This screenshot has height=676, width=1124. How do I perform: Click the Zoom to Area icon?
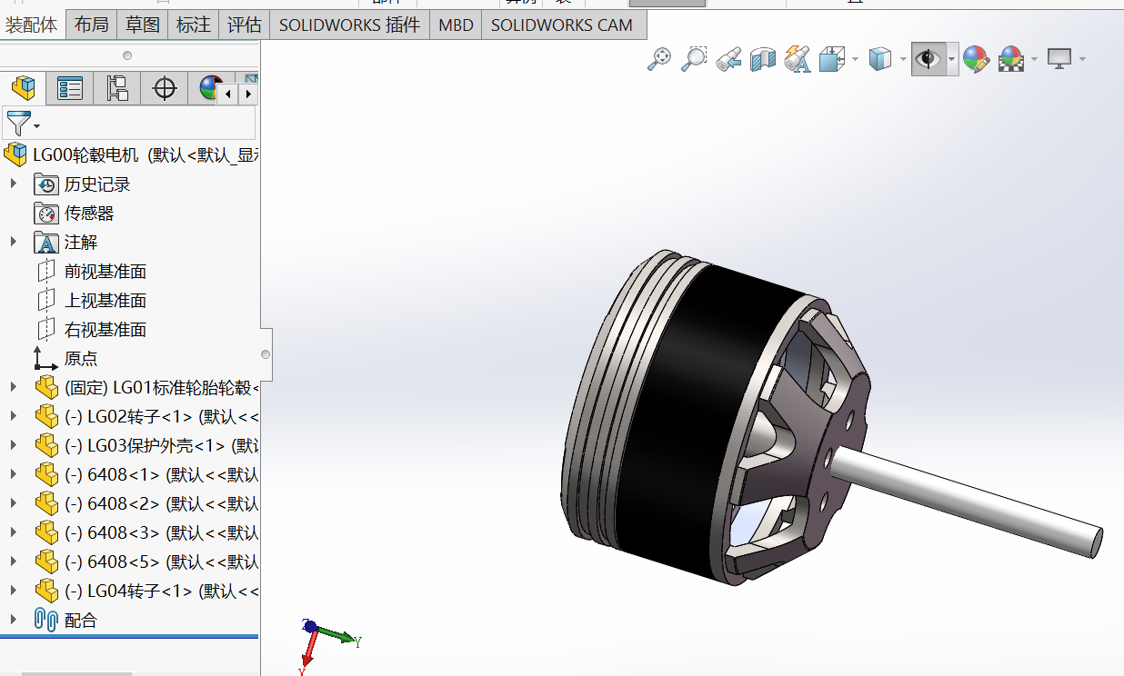694,59
